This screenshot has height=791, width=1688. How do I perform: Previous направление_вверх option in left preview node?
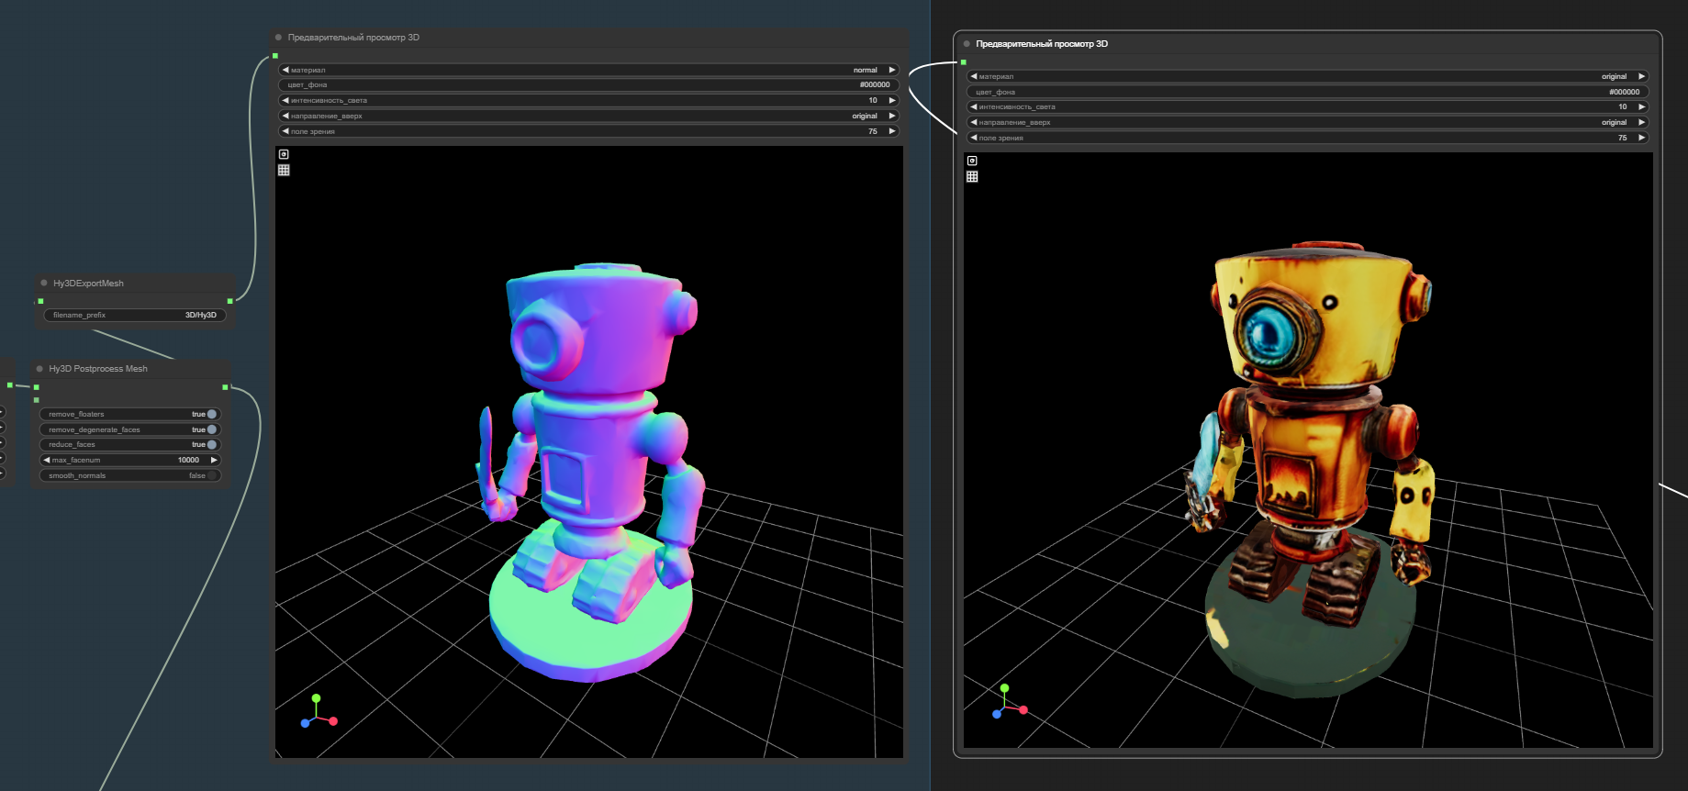[285, 116]
